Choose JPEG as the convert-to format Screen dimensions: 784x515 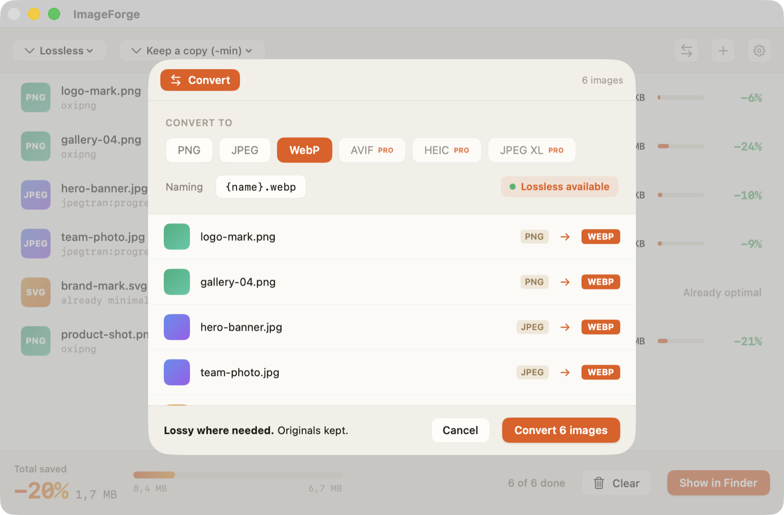[x=245, y=150]
